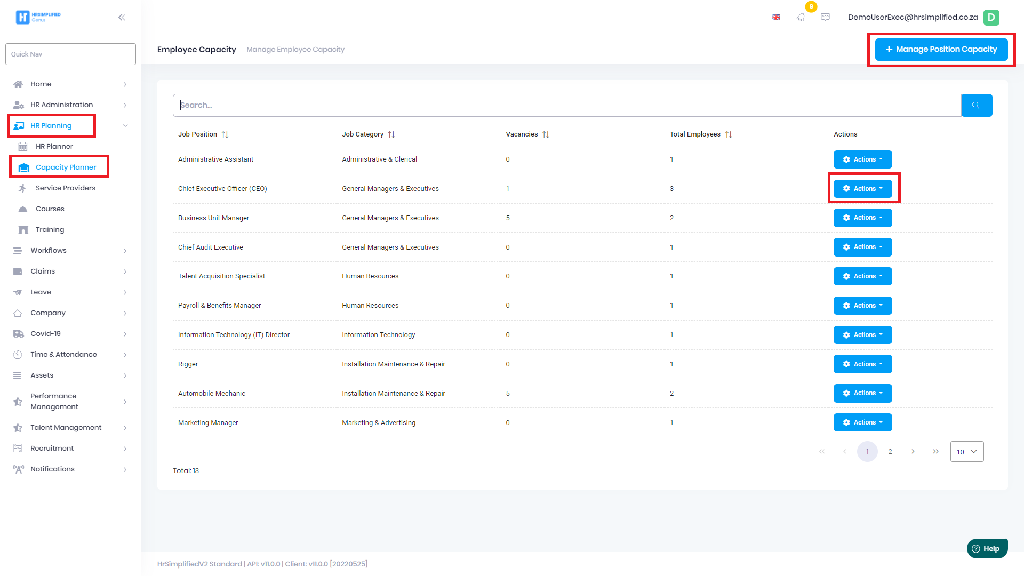Sort by Job Position column arrows

pos(225,134)
